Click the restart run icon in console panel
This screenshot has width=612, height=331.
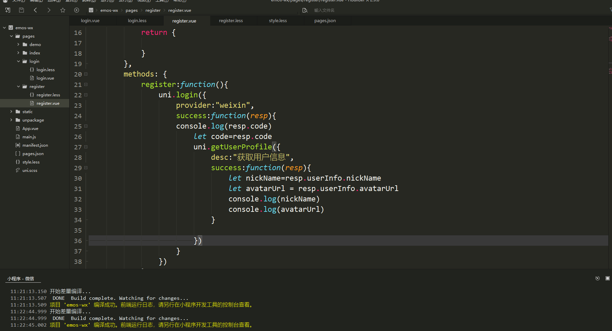(x=598, y=278)
